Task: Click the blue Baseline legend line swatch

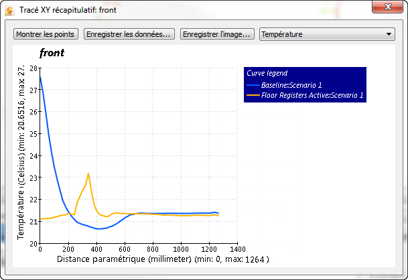Action: click(253, 85)
